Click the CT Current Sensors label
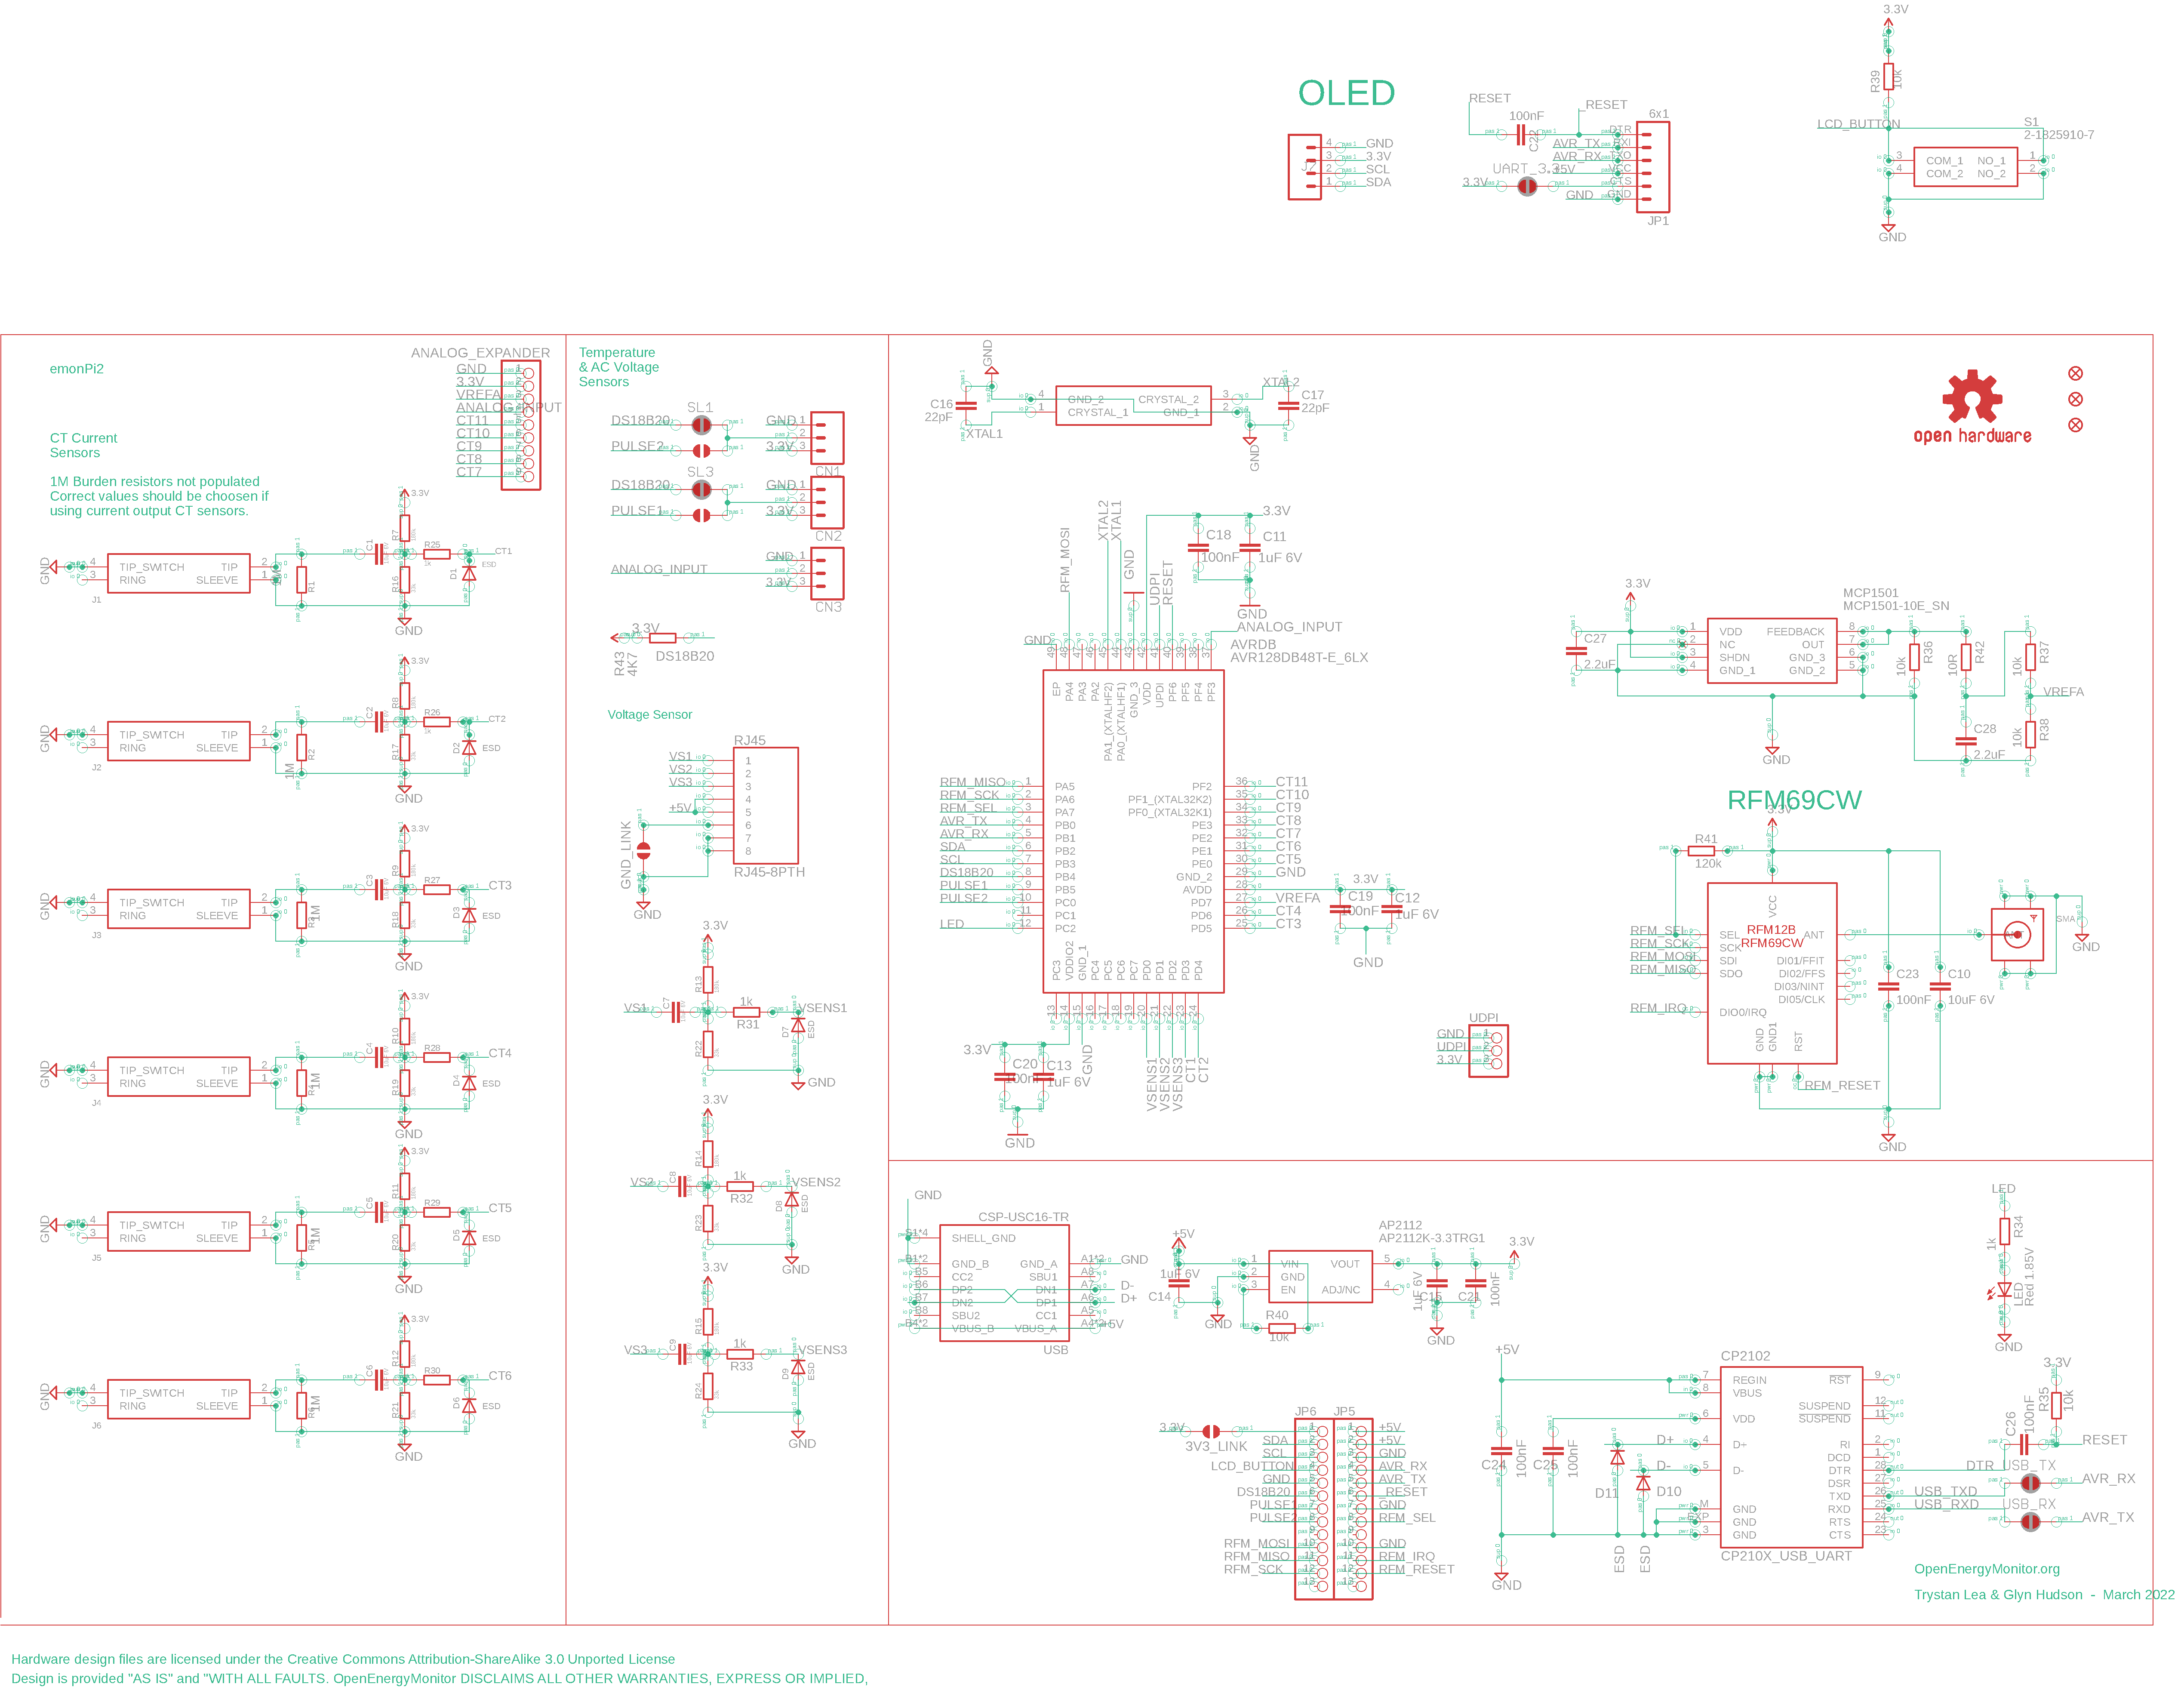This screenshot has width=2184, height=1687. [x=83, y=445]
